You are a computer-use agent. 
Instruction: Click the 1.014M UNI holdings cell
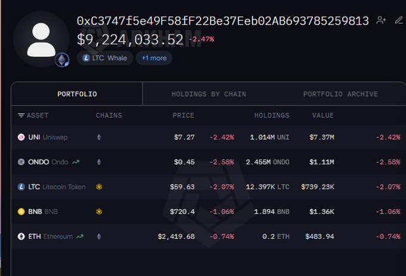[269, 137]
